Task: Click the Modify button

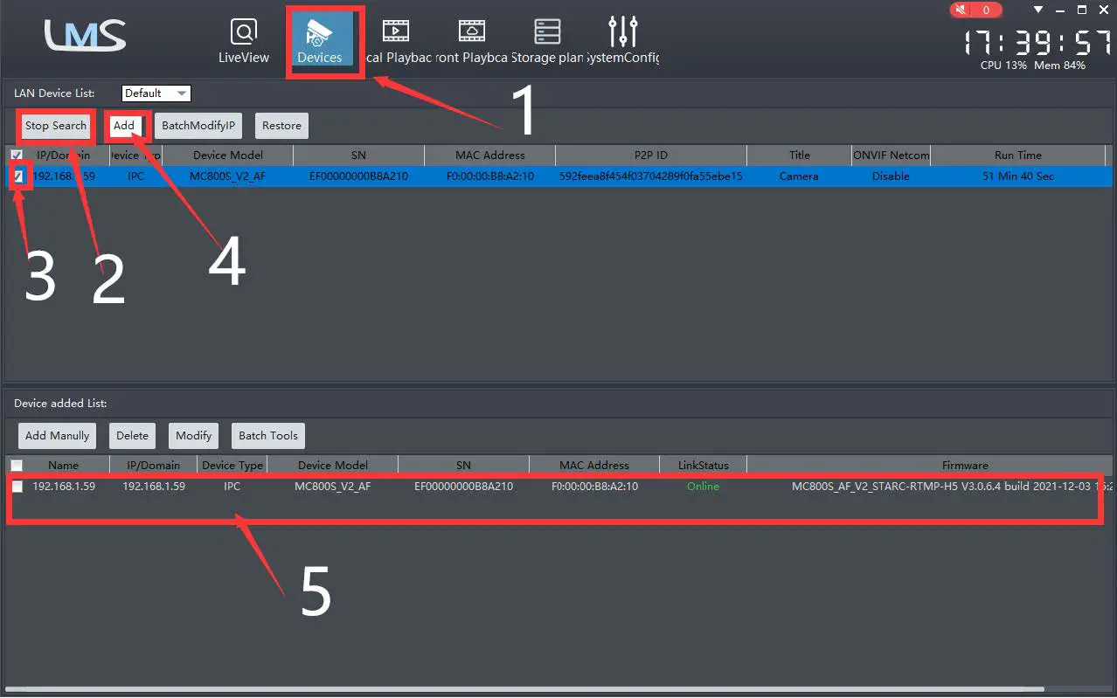Action: pyautogui.click(x=193, y=435)
